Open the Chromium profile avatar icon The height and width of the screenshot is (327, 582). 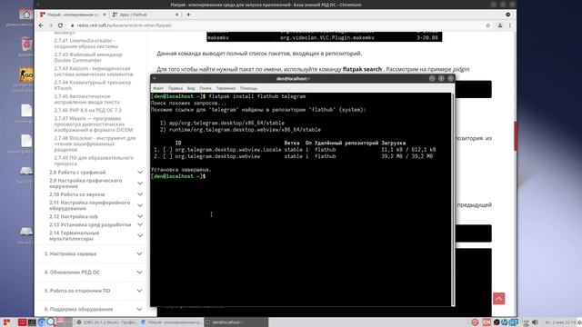coord(500,25)
